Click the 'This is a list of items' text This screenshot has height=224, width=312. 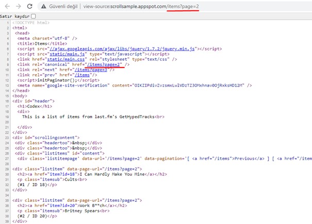[x=93, y=117]
